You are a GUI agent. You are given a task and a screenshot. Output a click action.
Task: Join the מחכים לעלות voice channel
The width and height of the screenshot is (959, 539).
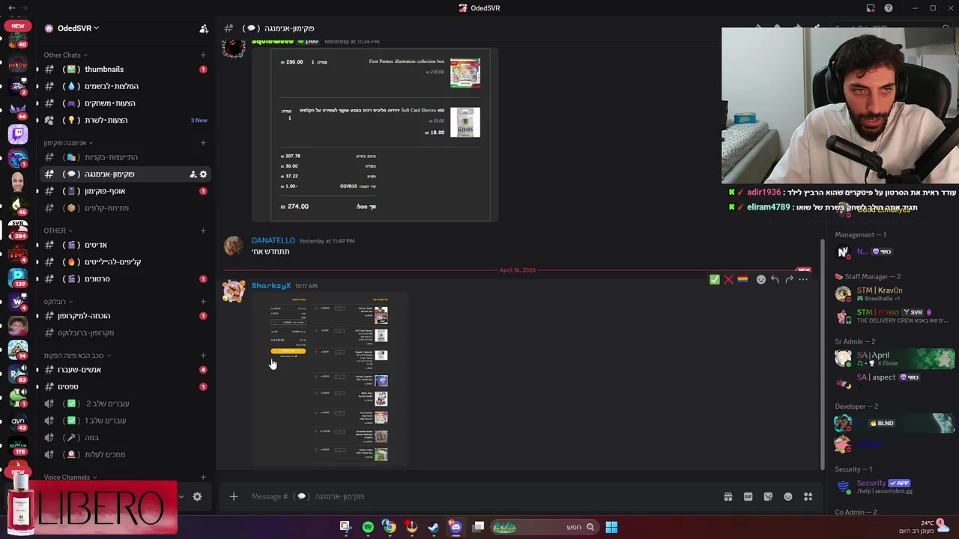coord(125,454)
